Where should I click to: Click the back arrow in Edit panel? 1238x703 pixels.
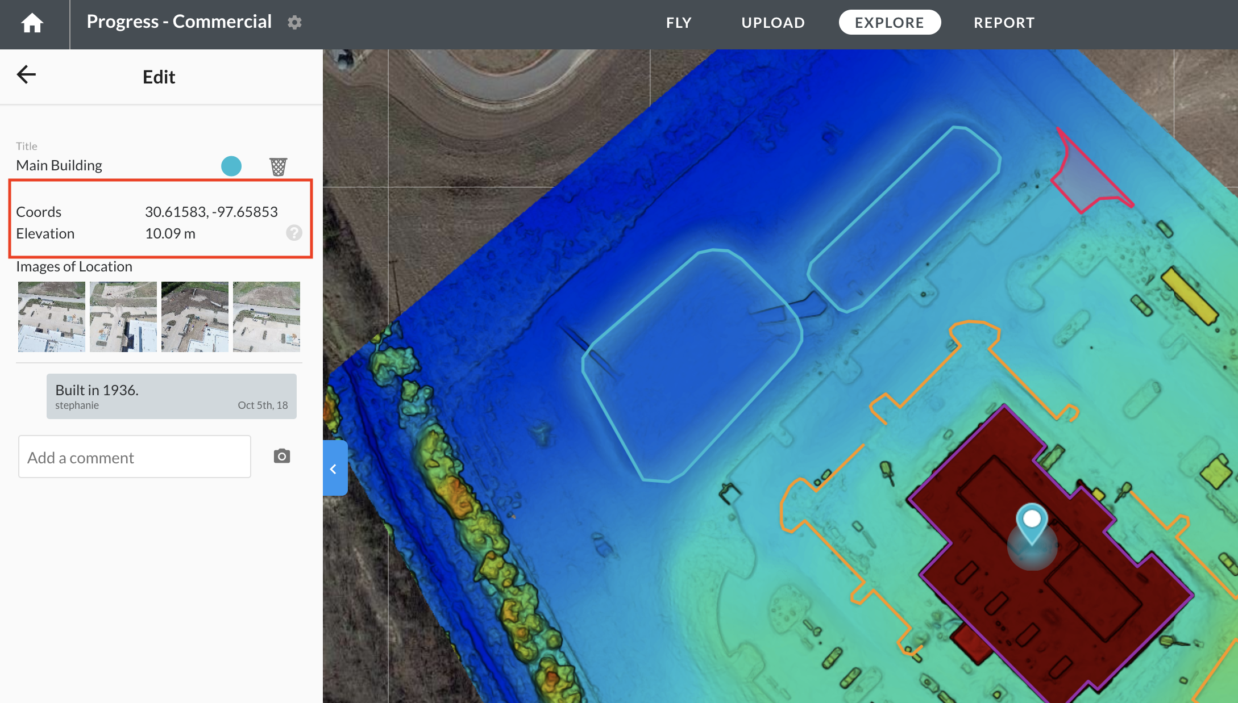(26, 74)
